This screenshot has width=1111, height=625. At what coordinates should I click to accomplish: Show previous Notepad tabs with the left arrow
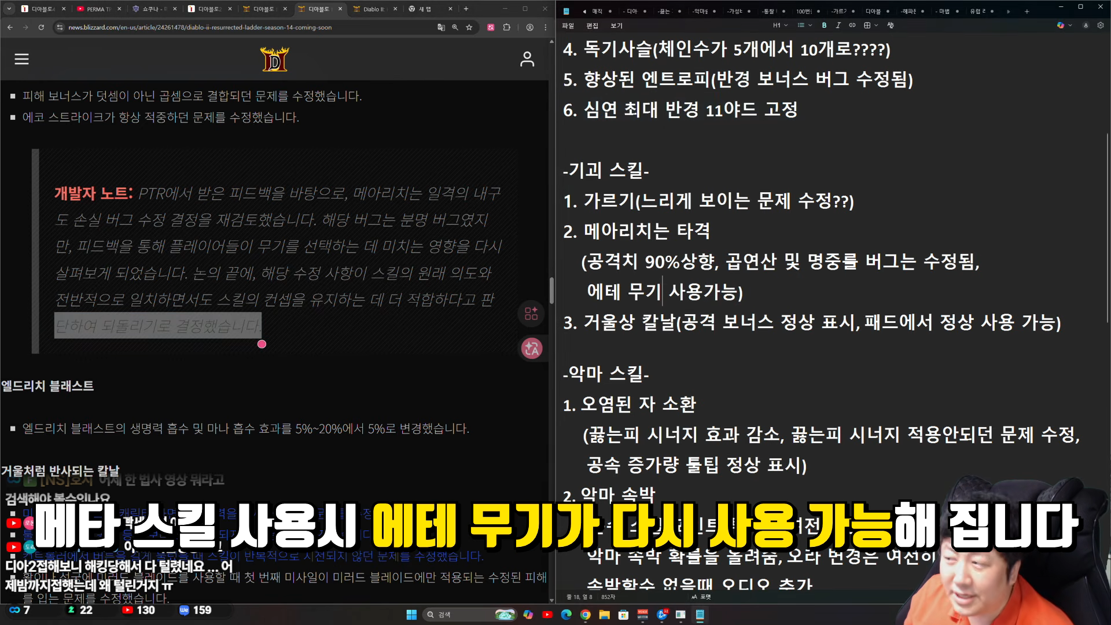click(584, 11)
